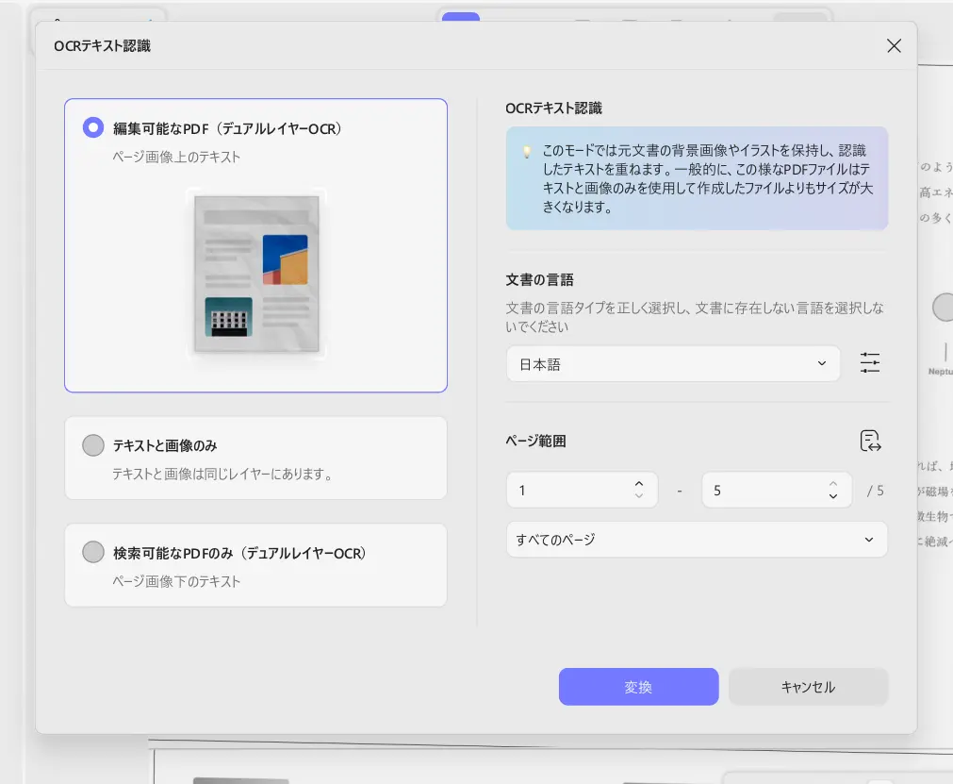Viewport: 953px width, 784px height.
Task: Select 編集可能なPDF（デュアルレイヤーOCR）mode
Action: 92,127
